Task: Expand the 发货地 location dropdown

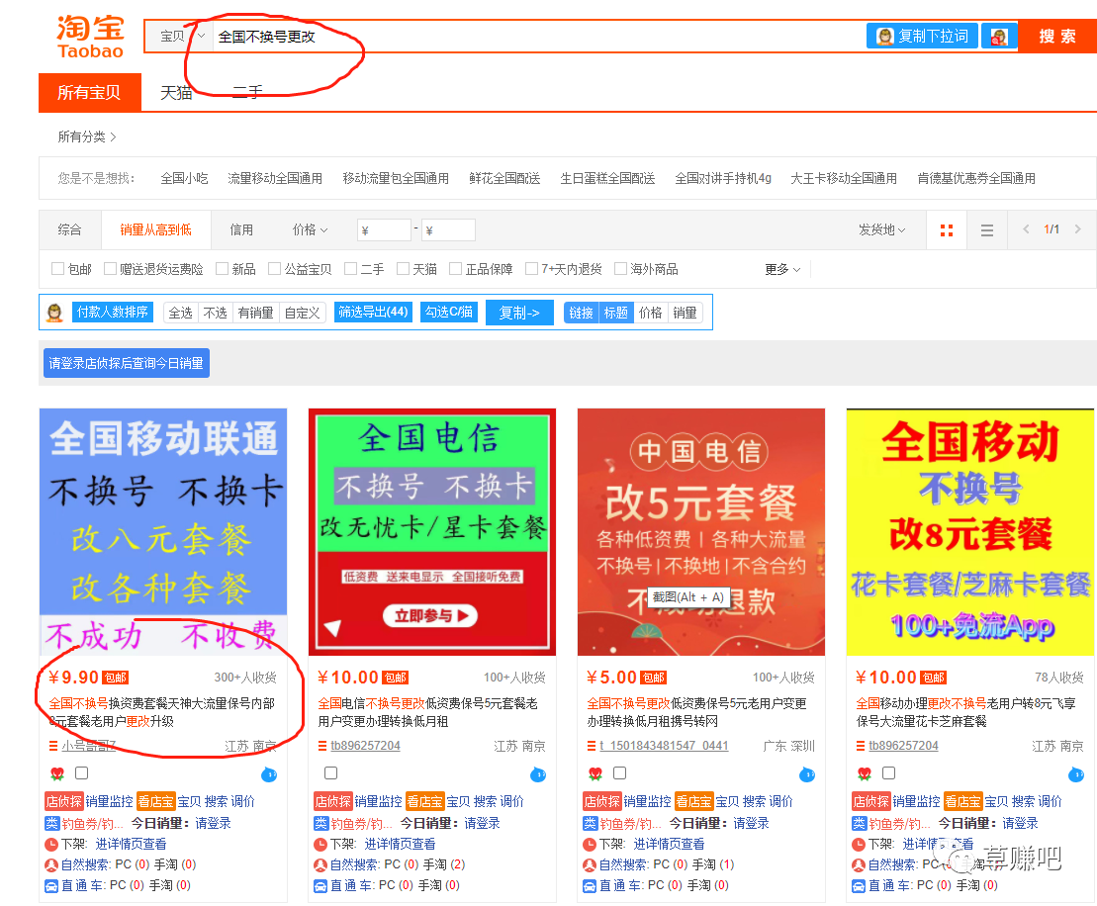Action: coord(881,229)
